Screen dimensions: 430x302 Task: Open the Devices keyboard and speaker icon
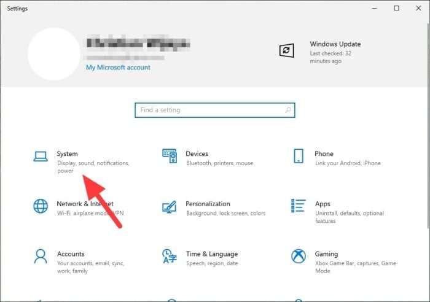pyautogui.click(x=170, y=156)
